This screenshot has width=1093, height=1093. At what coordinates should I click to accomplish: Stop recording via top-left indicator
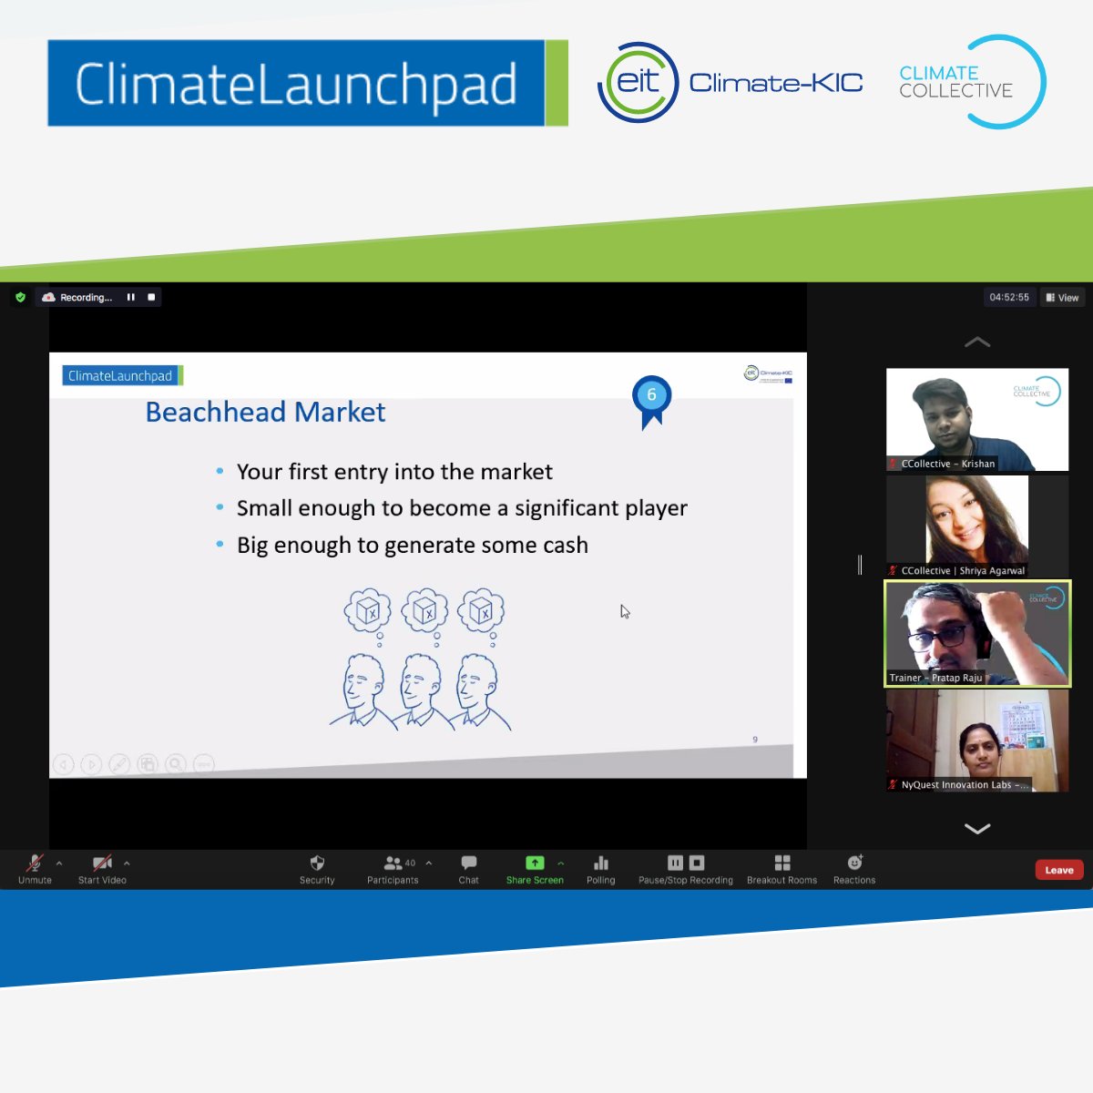tap(151, 297)
